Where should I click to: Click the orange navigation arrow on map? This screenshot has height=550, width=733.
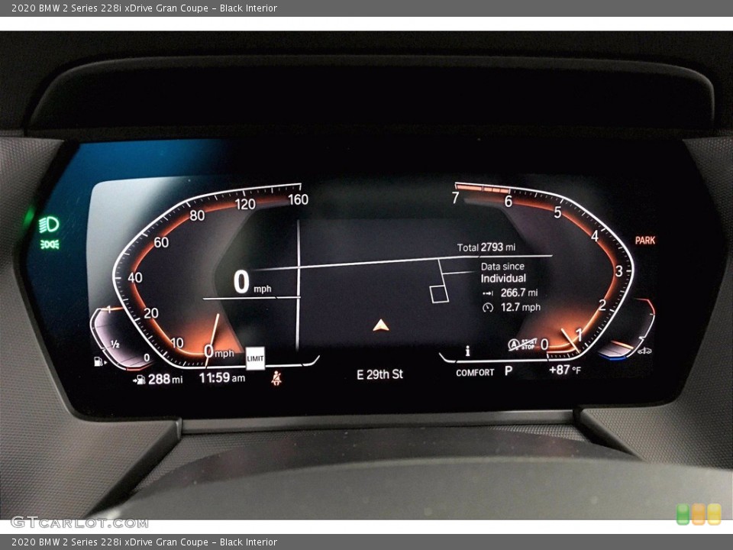[381, 325]
